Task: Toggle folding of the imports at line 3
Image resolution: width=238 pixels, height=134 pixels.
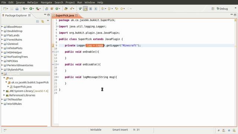Action: point(58,26)
